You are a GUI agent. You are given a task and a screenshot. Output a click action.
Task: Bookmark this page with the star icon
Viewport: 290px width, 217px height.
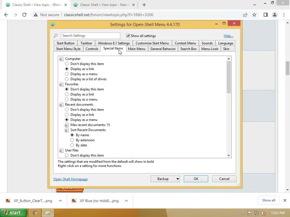point(254,15)
